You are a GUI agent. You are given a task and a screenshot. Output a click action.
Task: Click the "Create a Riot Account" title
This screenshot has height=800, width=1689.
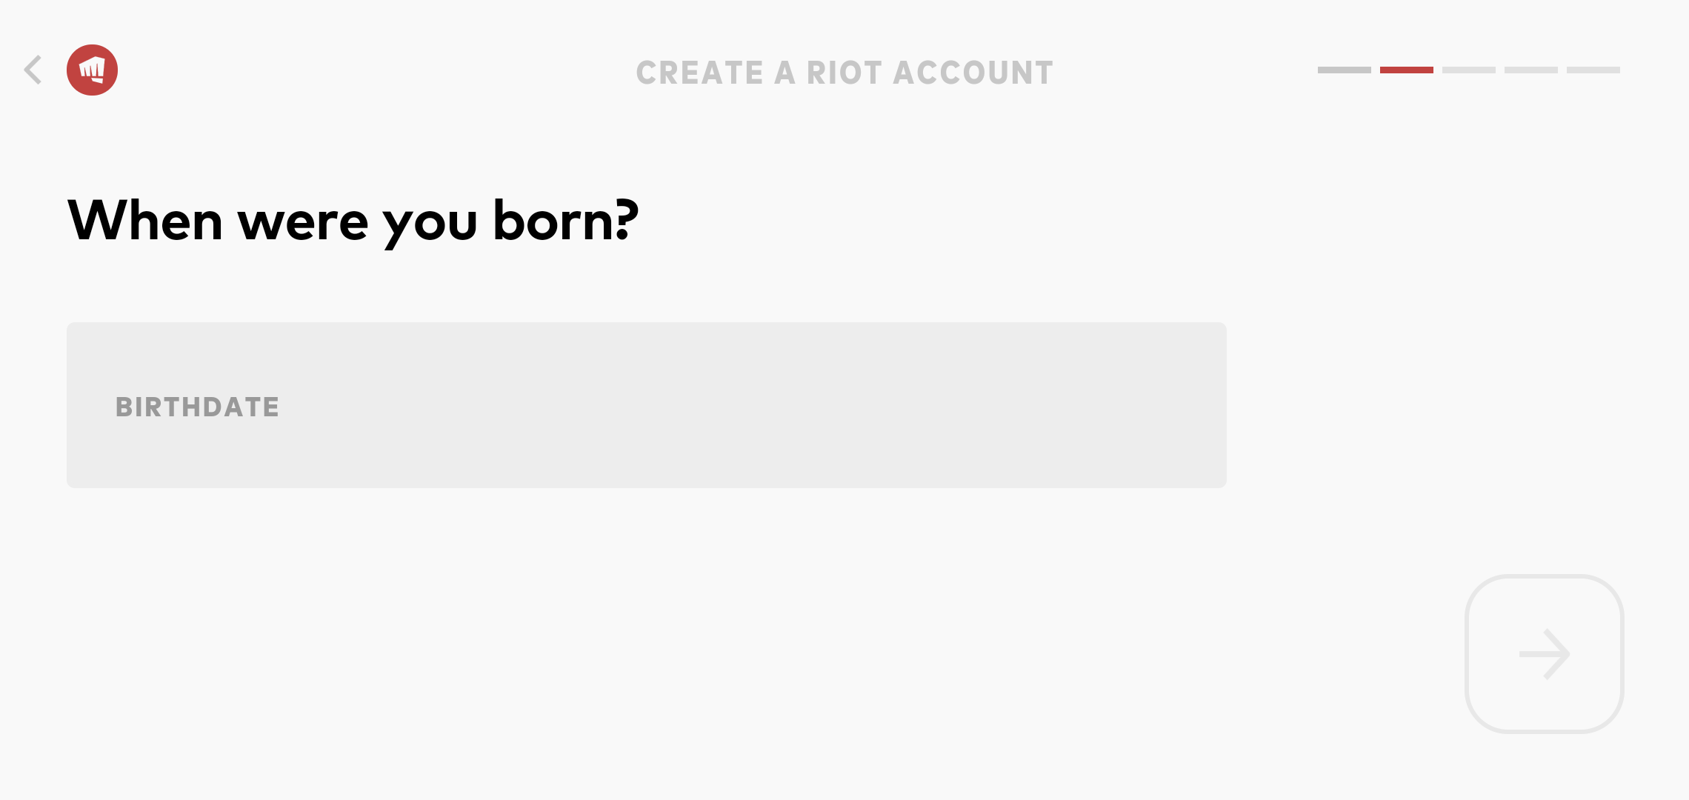844,73
